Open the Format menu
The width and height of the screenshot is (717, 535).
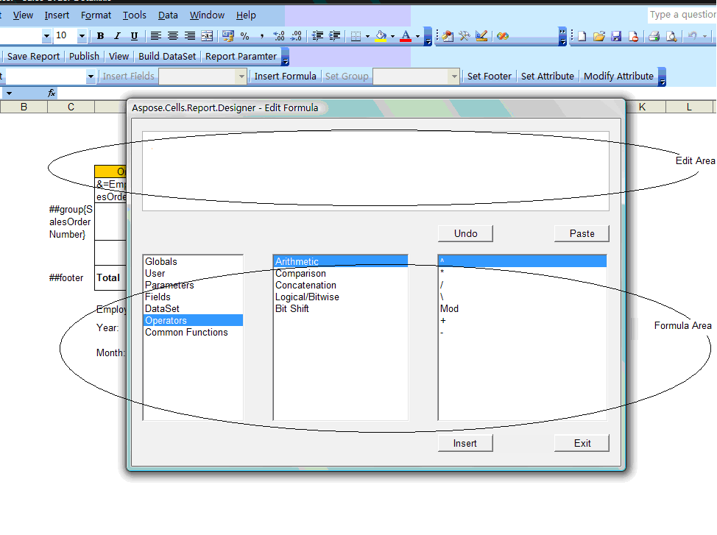tap(96, 15)
